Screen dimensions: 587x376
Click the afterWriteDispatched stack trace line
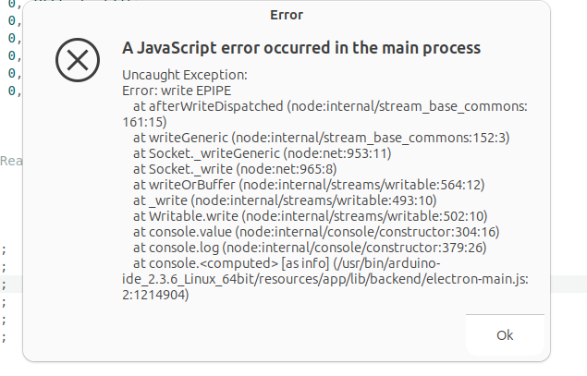[325, 115]
